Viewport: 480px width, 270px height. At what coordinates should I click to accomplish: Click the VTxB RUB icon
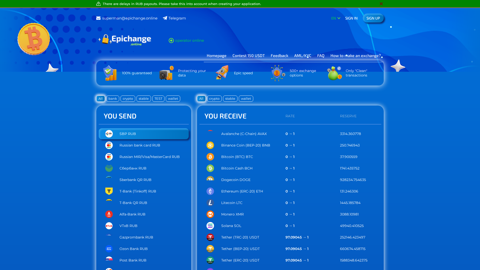109,226
